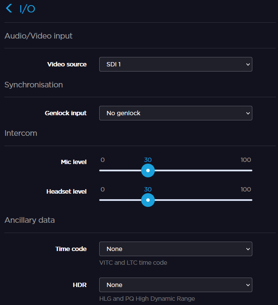Image resolution: width=278 pixels, height=305 pixels.
Task: Click the Headset level slider handle
Action: tap(148, 200)
